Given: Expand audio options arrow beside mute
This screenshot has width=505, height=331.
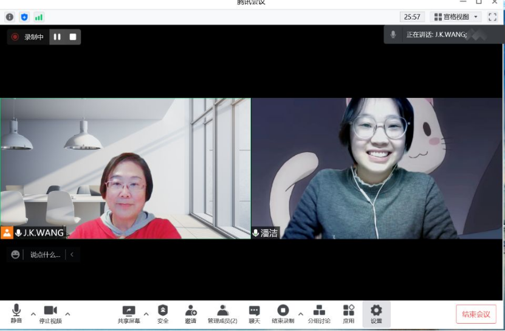Looking at the screenshot, I should pos(33,314).
